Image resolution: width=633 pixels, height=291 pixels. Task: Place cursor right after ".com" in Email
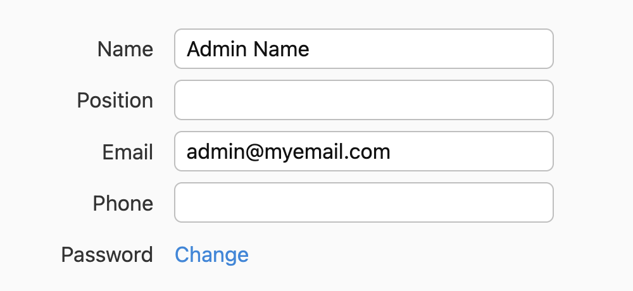pyautogui.click(x=391, y=152)
